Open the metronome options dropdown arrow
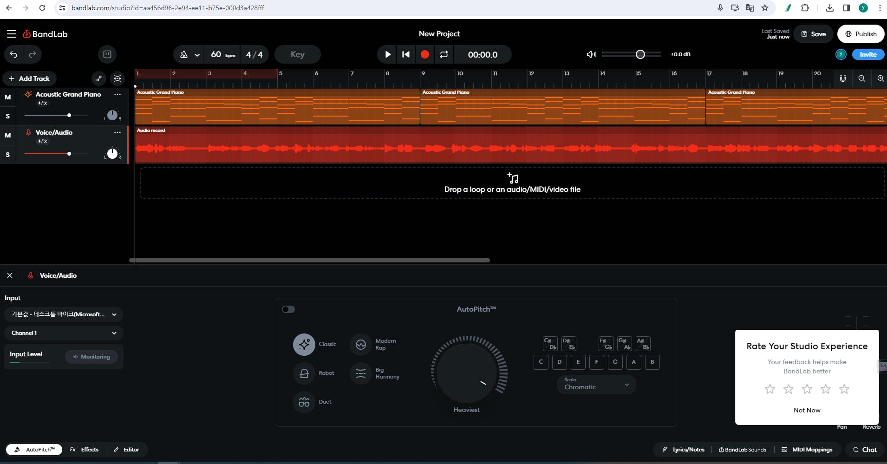The image size is (887, 464). tap(197, 55)
